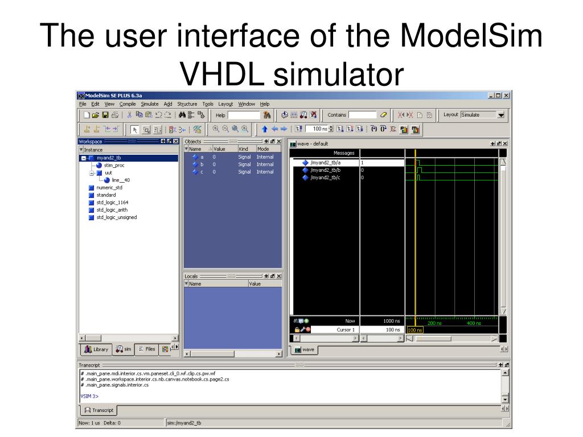This screenshot has width=583, height=437.
Task: Click the blue up arrow icon
Action: 265,129
